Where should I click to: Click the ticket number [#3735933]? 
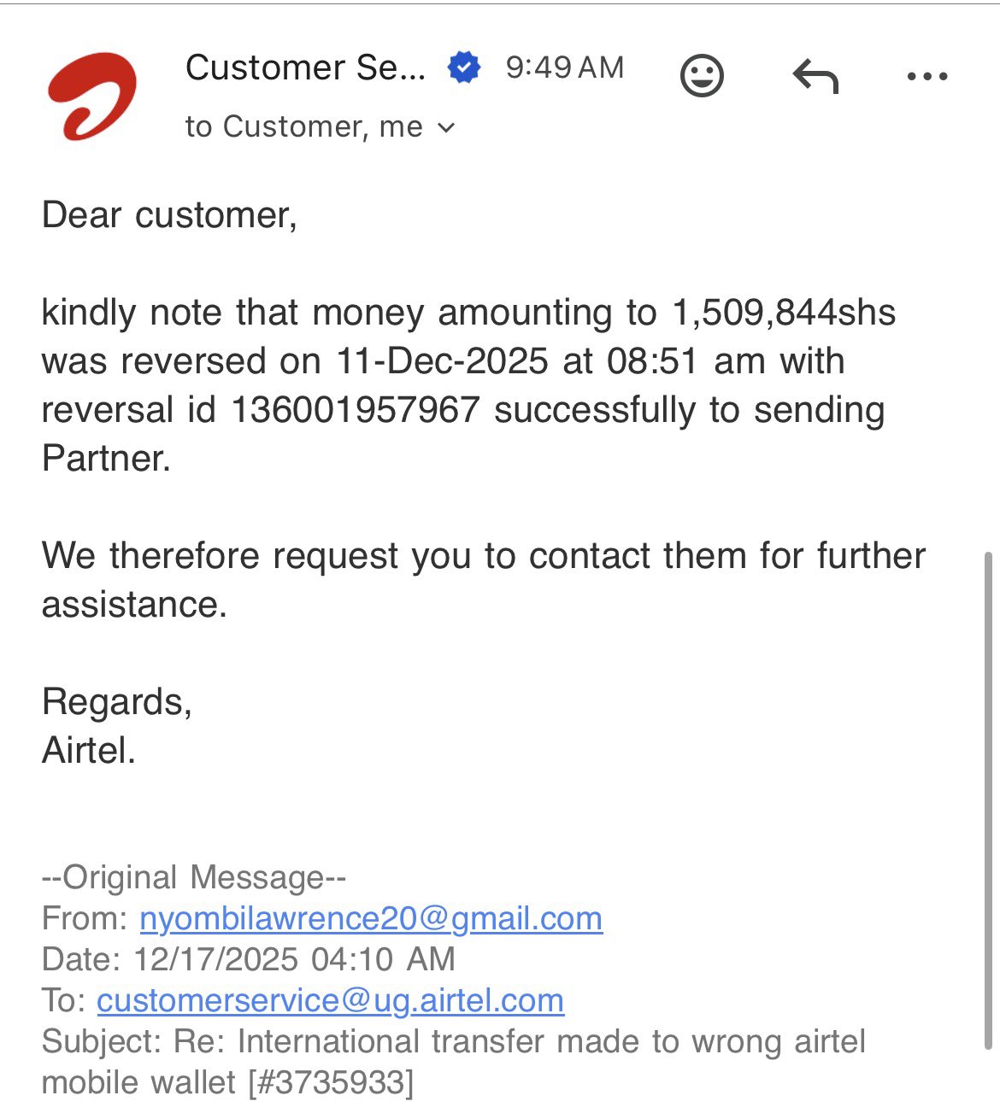pos(331,1082)
